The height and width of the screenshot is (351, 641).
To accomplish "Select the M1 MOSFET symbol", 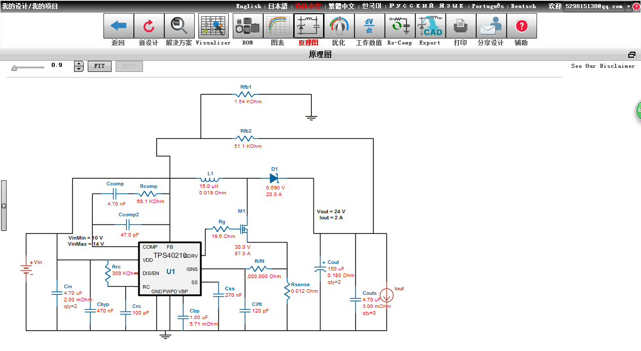I will pyautogui.click(x=244, y=229).
